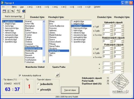Click away losses by 3 or more field
Screen dimensions: 134x99
[118, 57]
